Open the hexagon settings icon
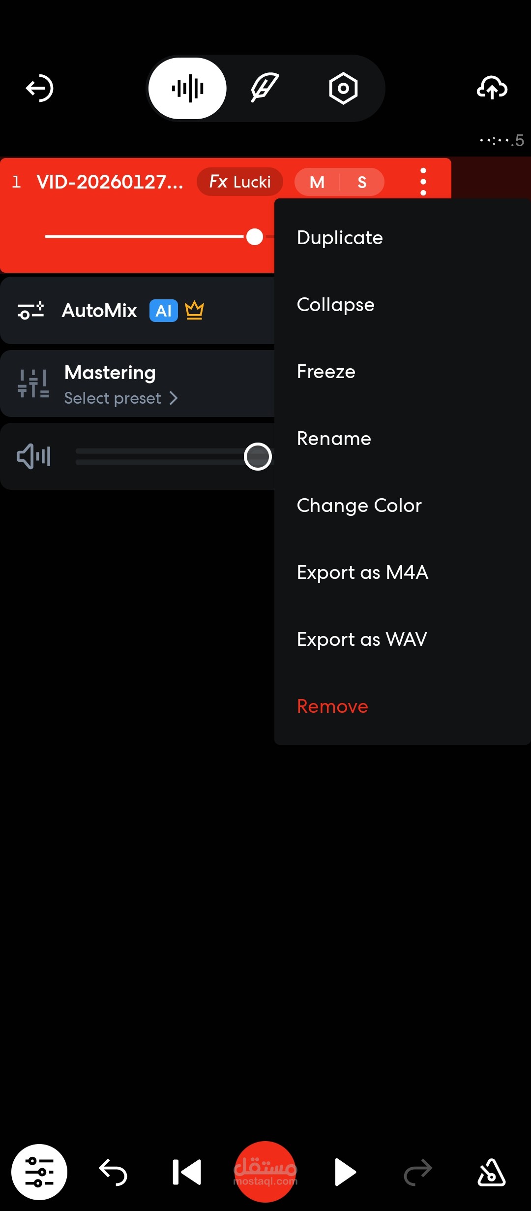 pos(343,89)
